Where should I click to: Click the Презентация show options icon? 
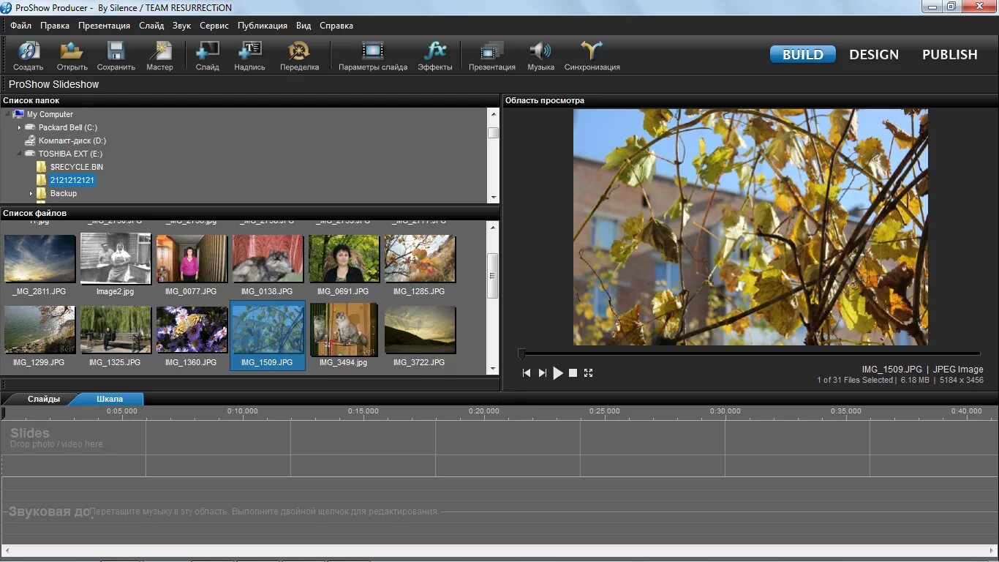(x=492, y=56)
